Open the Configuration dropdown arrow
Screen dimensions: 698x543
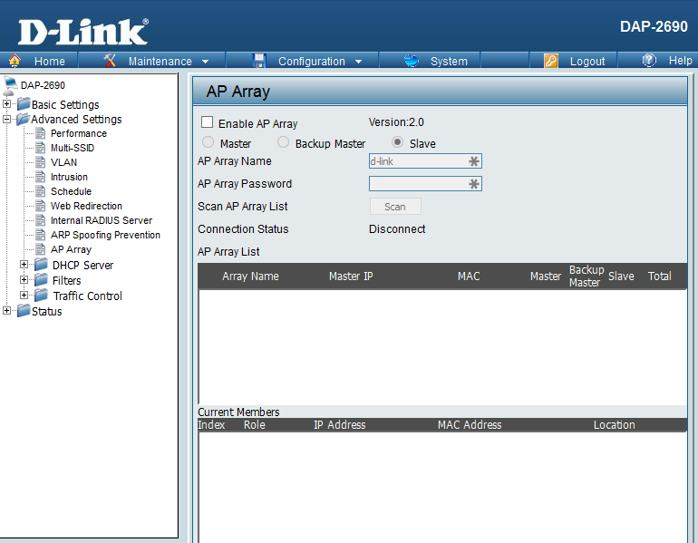coord(358,62)
